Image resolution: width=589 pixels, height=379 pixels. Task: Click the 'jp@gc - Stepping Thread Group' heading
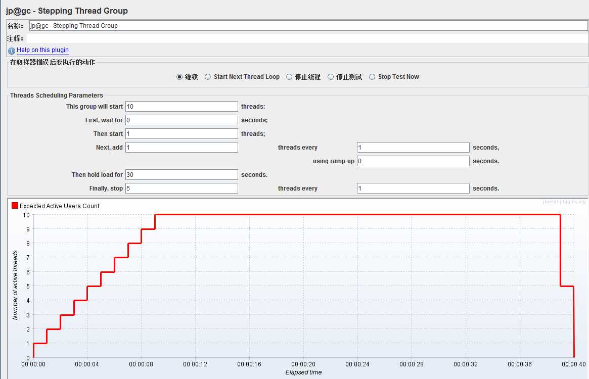(67, 11)
